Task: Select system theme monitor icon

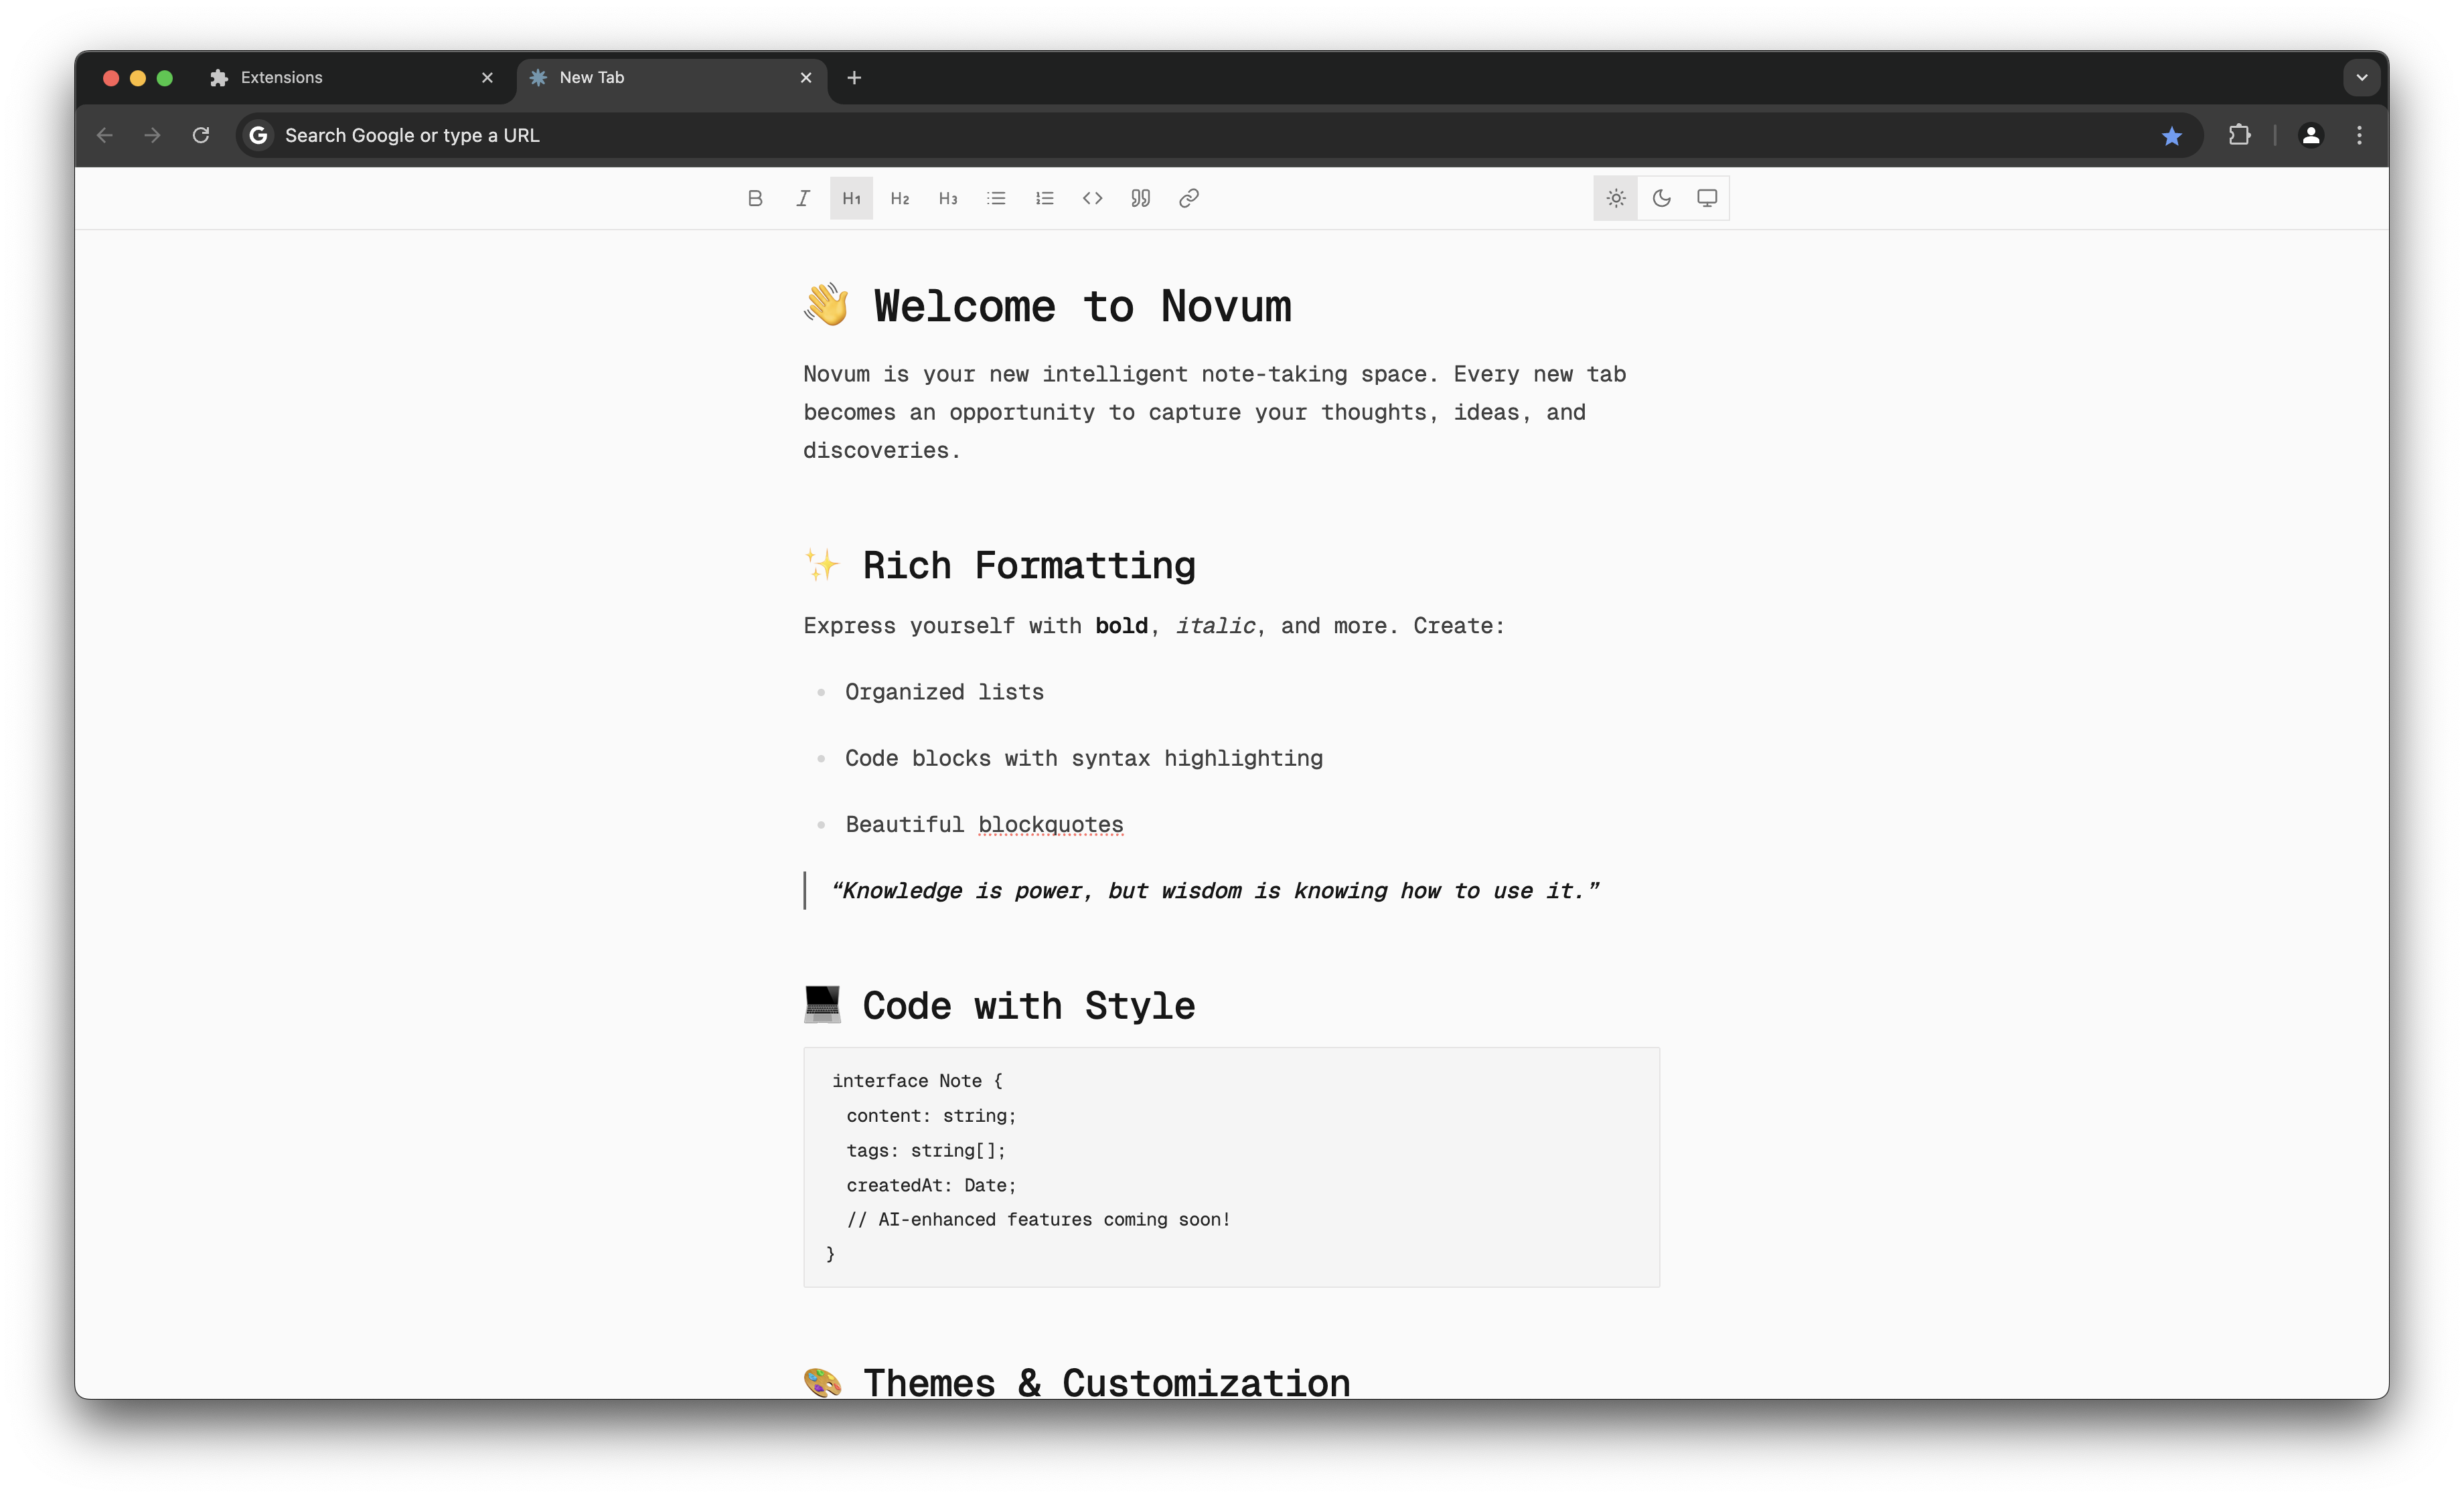Action: coord(1707,198)
